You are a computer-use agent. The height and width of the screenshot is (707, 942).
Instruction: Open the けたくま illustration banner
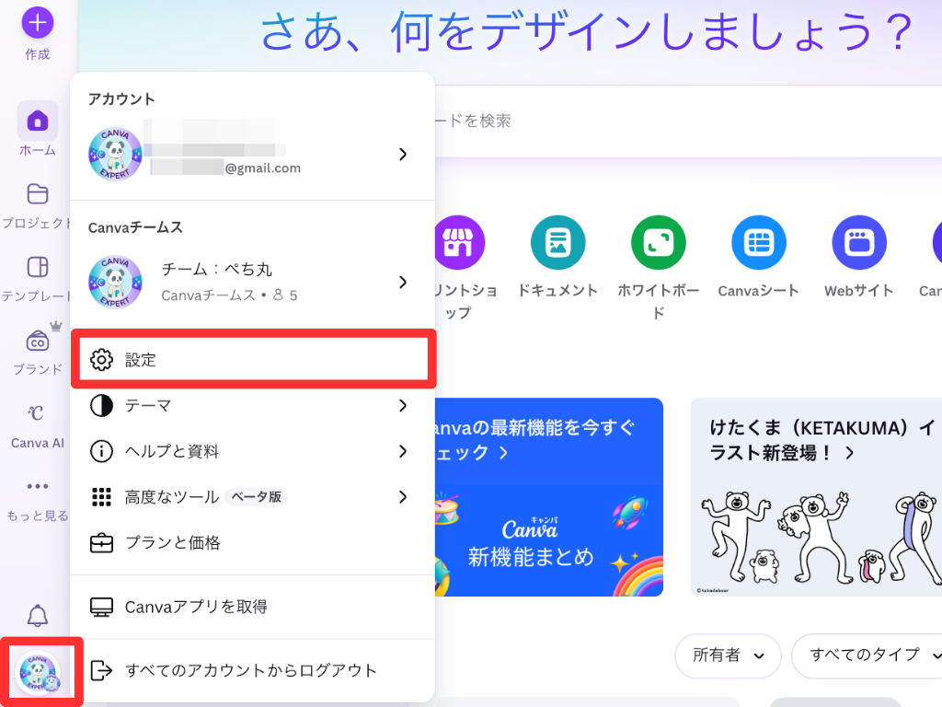(815, 497)
